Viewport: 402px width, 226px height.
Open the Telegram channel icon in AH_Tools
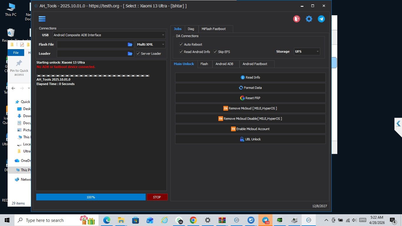click(321, 19)
